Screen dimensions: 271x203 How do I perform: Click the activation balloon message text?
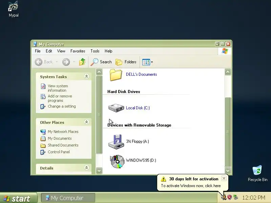pyautogui.click(x=191, y=186)
